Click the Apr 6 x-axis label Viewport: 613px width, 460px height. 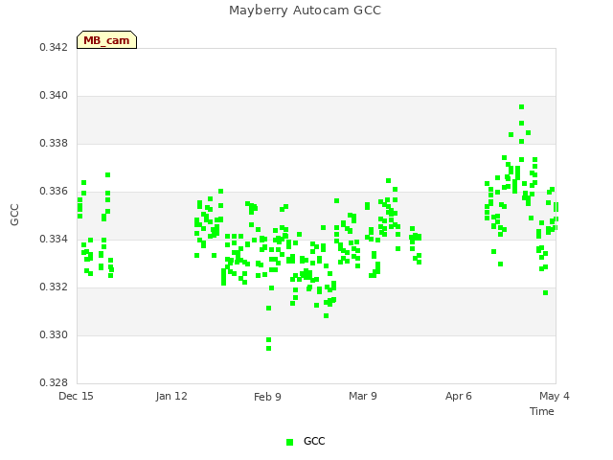point(459,396)
